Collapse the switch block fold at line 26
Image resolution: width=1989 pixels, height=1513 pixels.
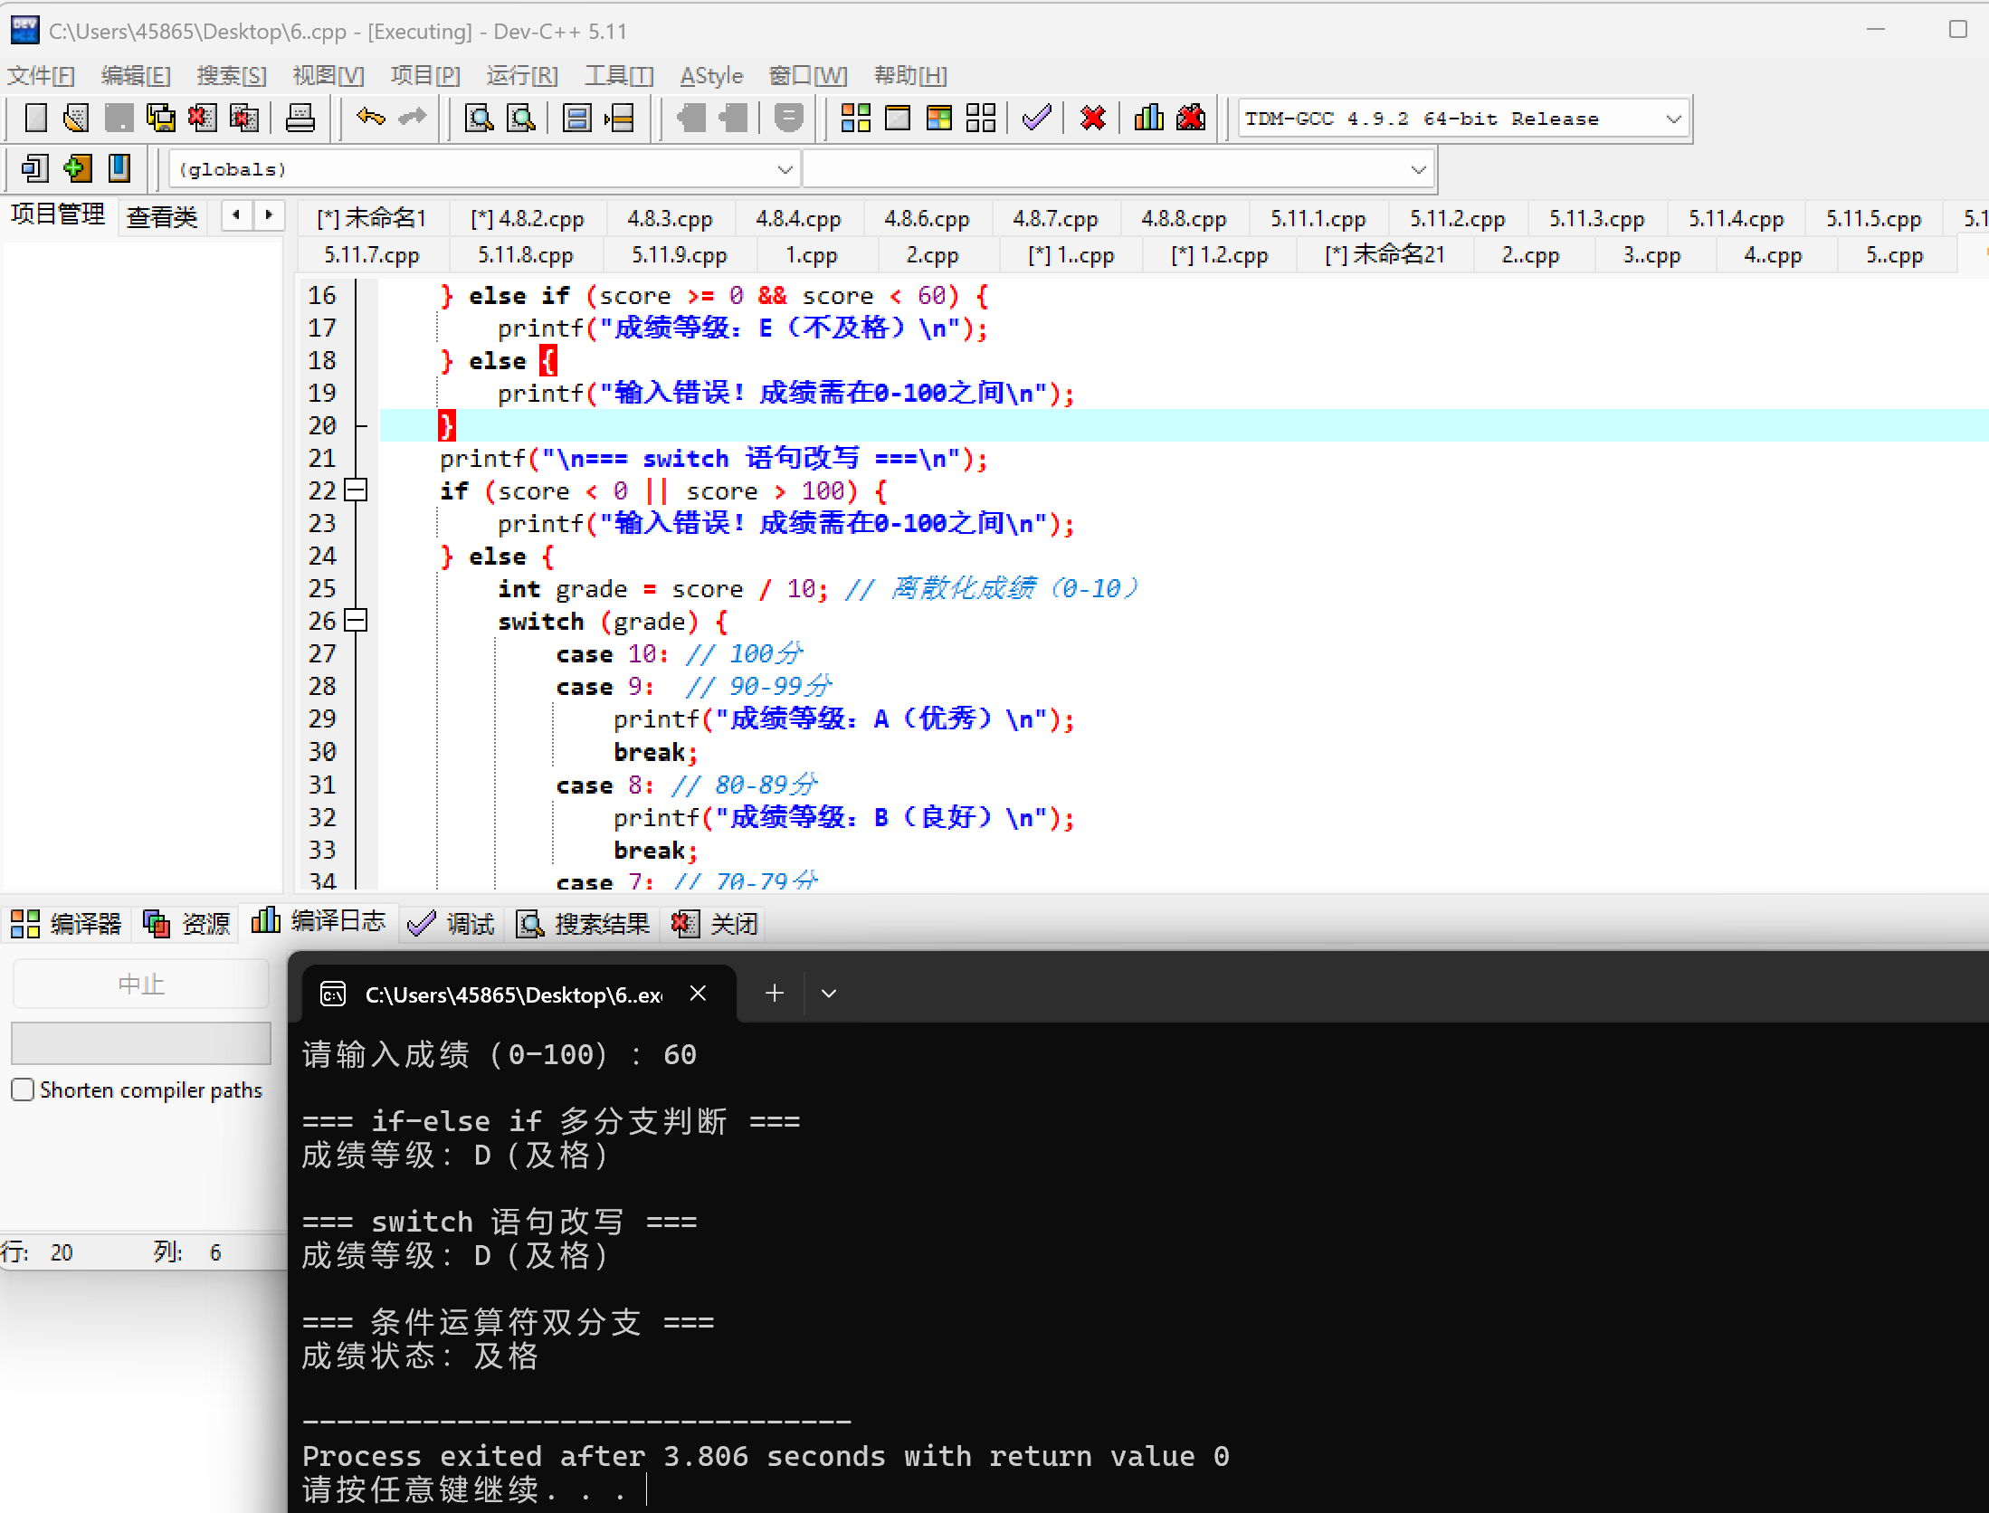pyautogui.click(x=357, y=621)
